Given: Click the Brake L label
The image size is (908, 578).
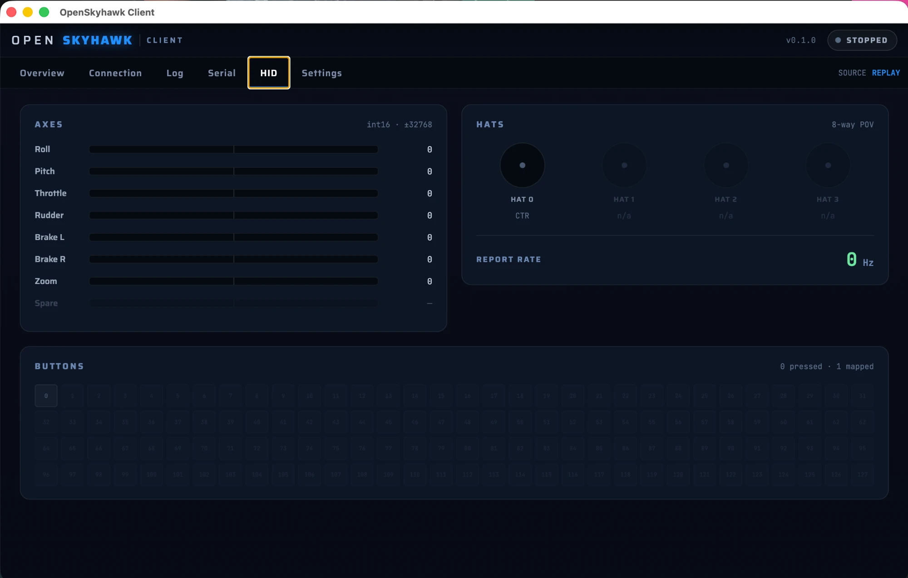Looking at the screenshot, I should click(x=49, y=237).
